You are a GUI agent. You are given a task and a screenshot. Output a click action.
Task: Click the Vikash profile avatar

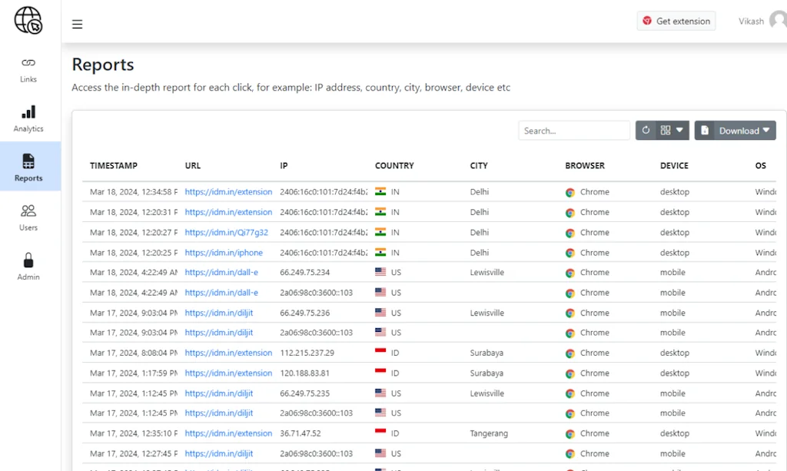click(x=777, y=21)
